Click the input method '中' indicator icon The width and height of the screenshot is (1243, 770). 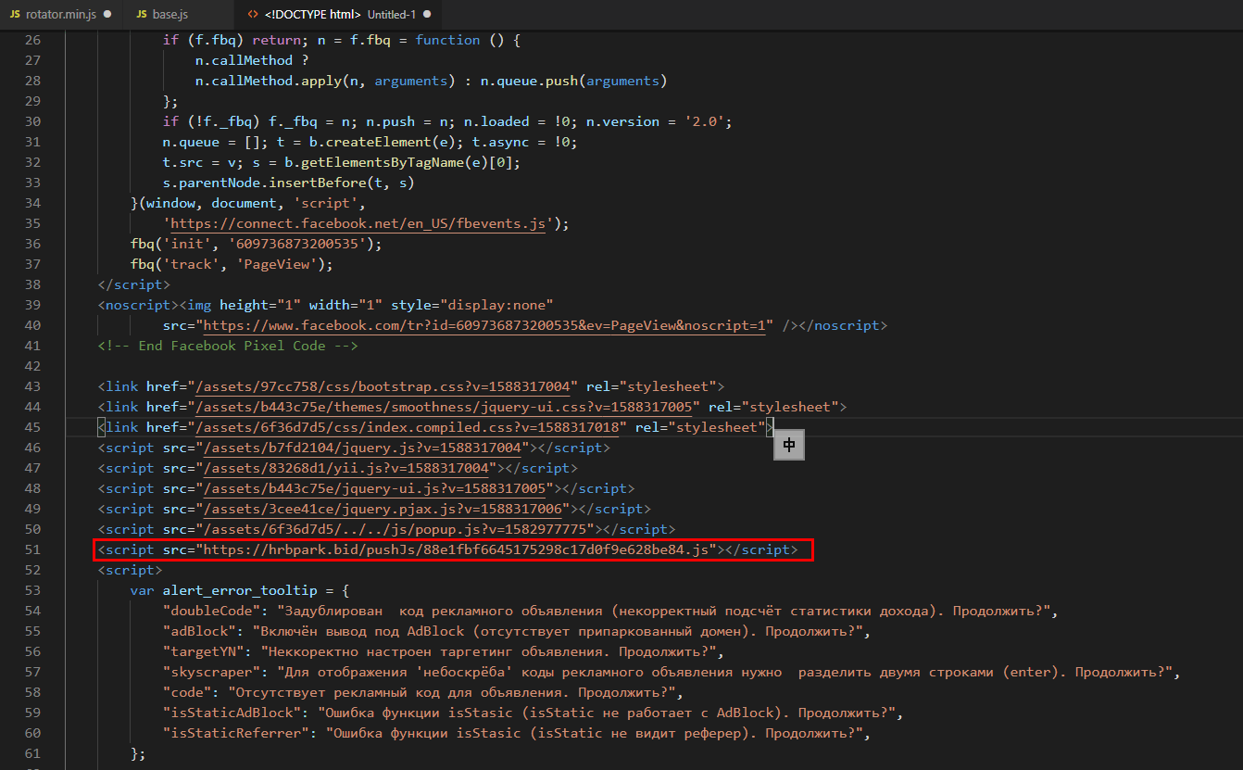[789, 445]
